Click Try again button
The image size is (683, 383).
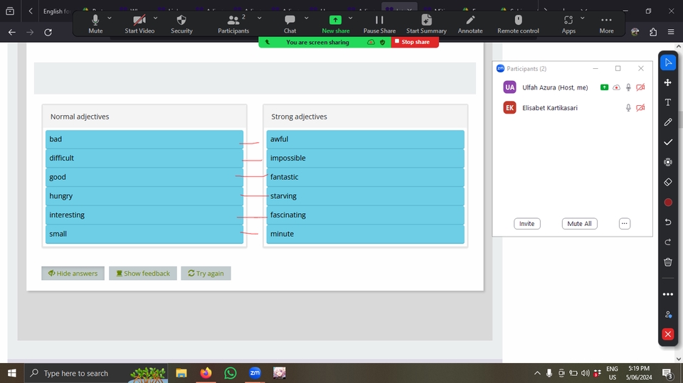click(206, 274)
